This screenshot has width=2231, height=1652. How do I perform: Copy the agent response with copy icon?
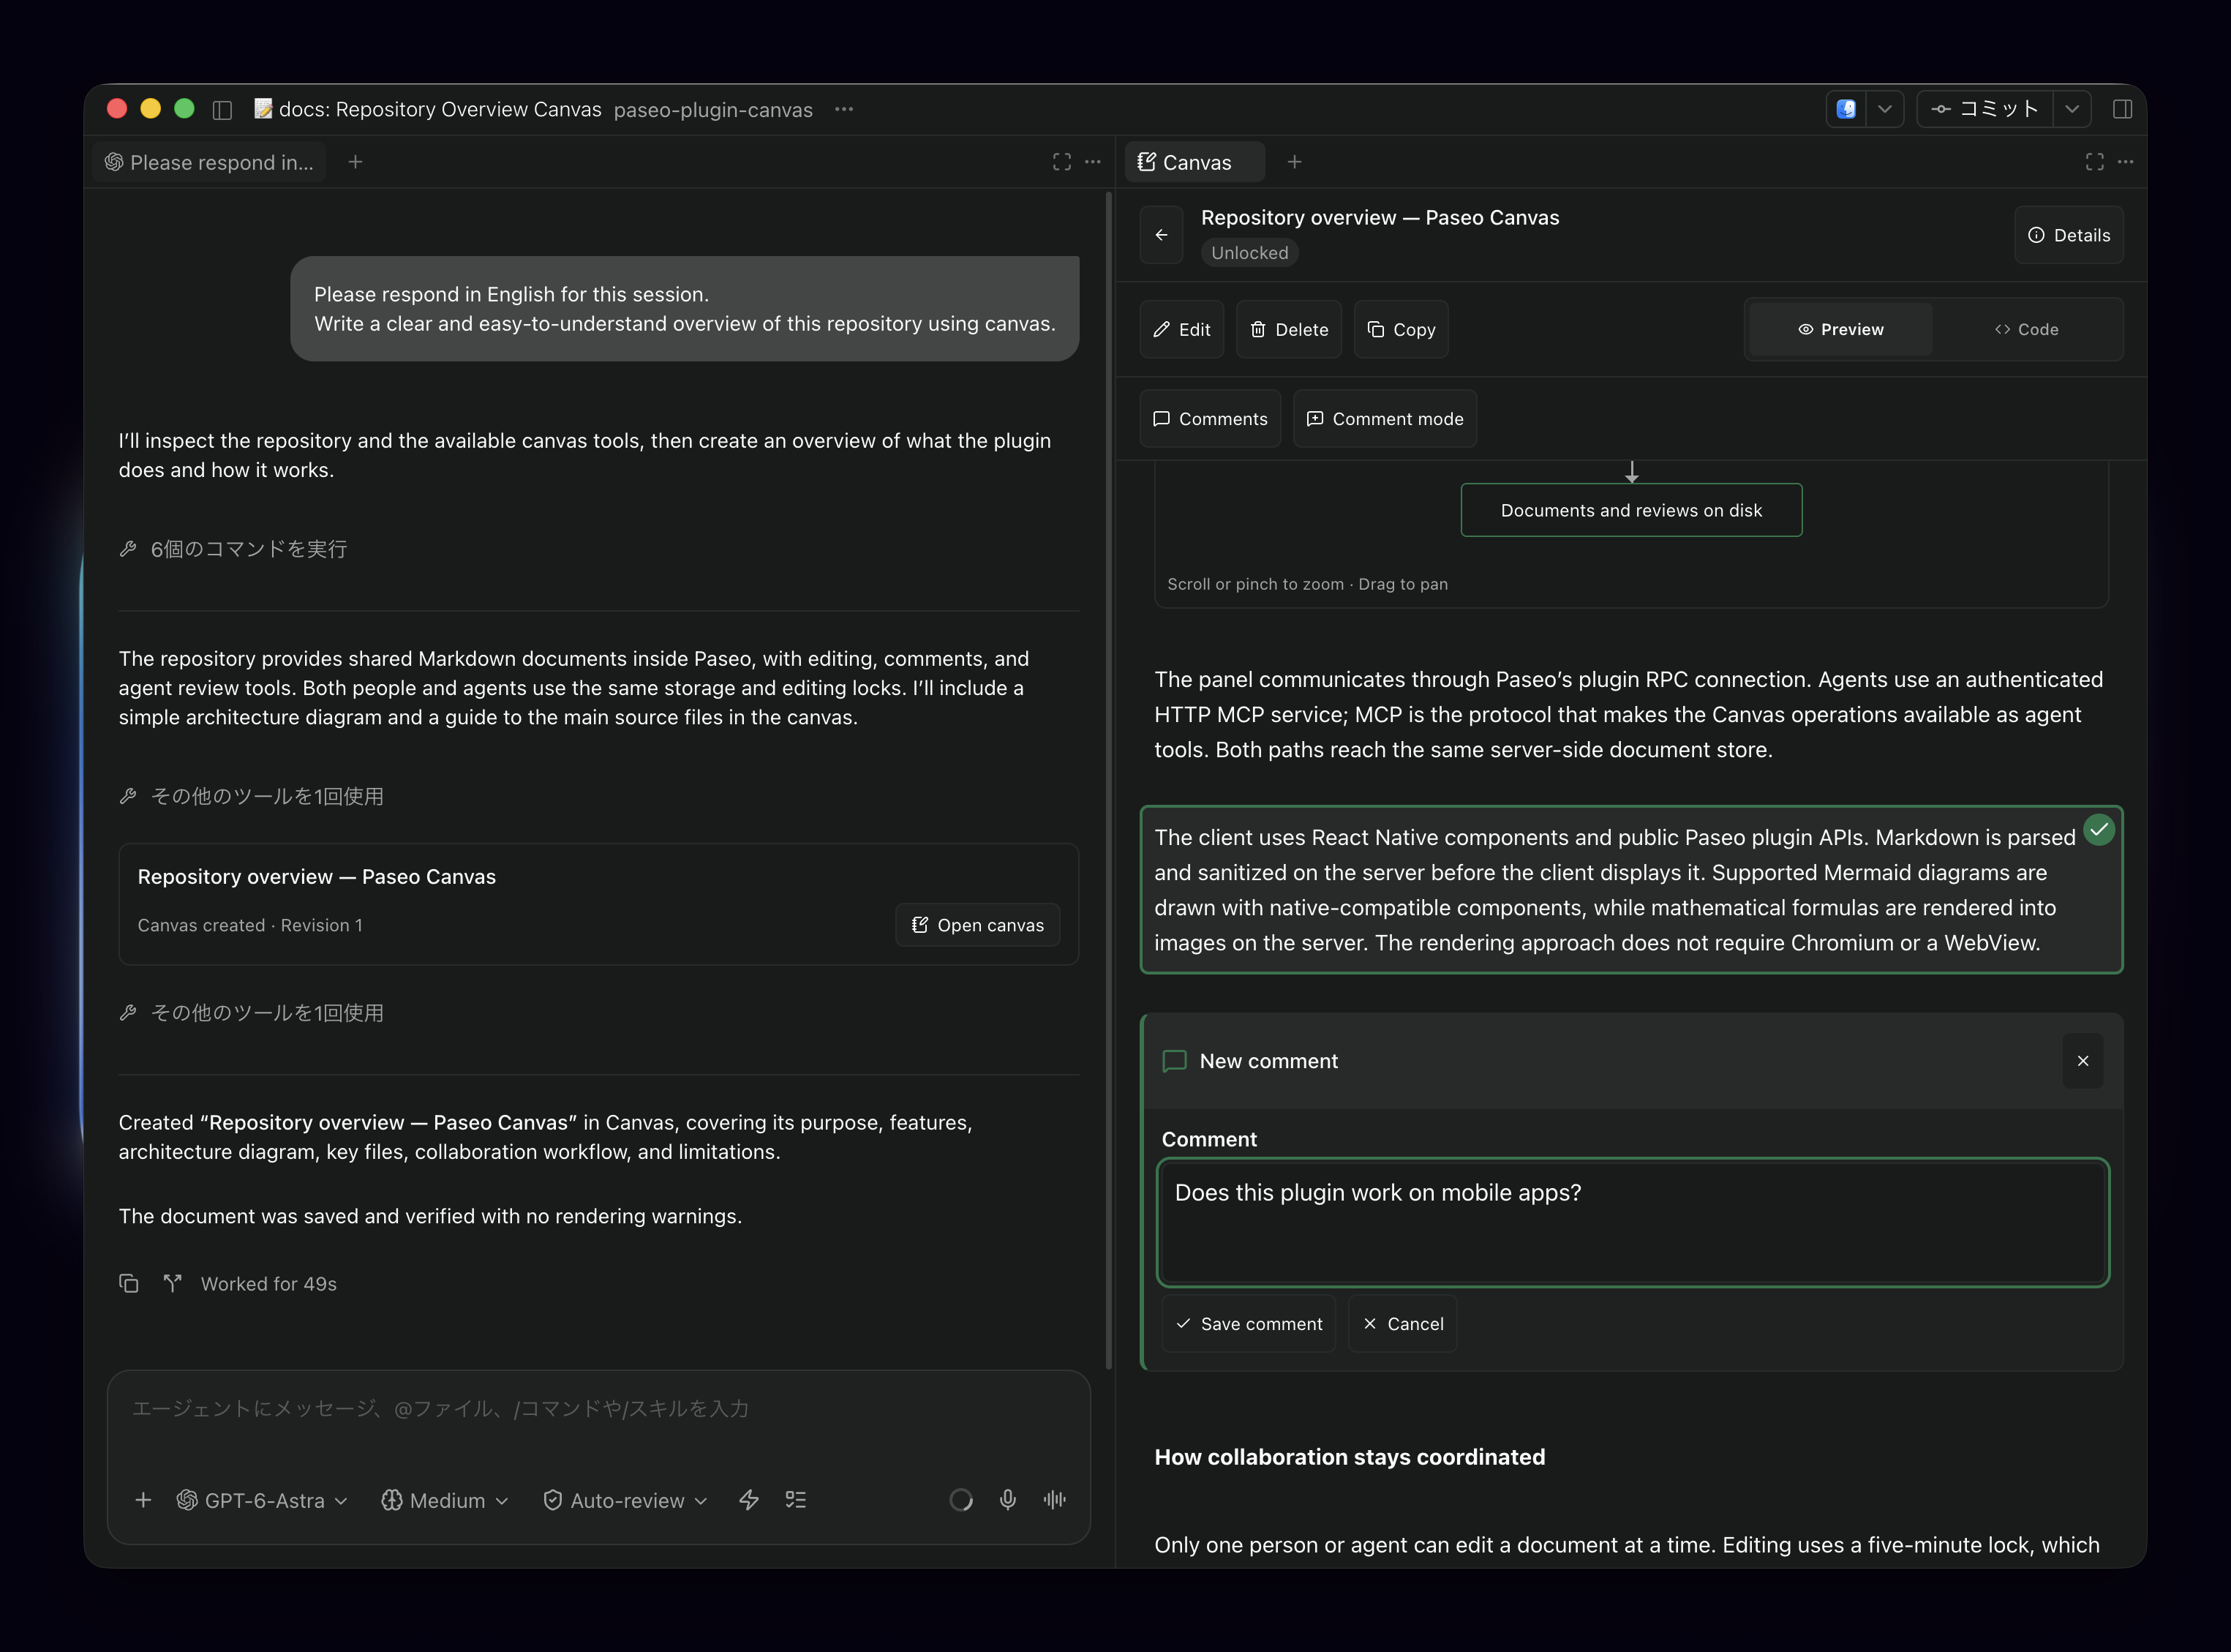tap(129, 1283)
